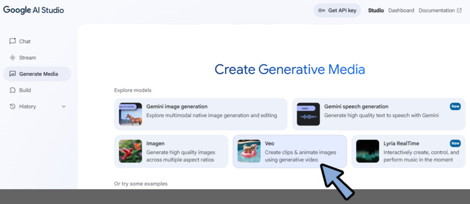Open the Veo dog-on-float thumbnail
The image size is (470, 204).
tap(249, 151)
